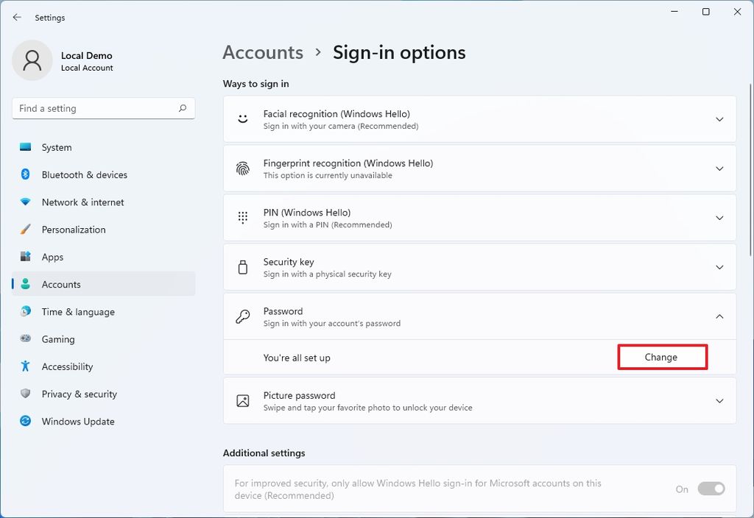
Task: Click the Picture password icon
Action: click(243, 400)
